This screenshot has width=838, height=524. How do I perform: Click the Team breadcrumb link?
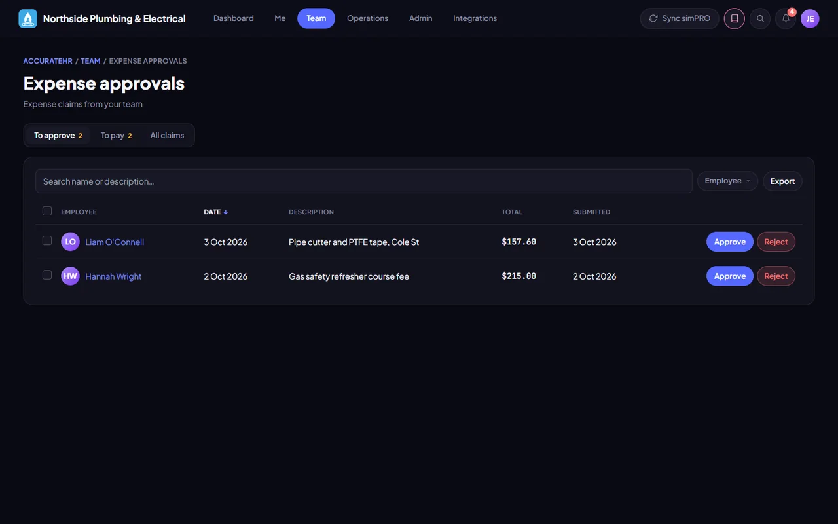click(90, 61)
